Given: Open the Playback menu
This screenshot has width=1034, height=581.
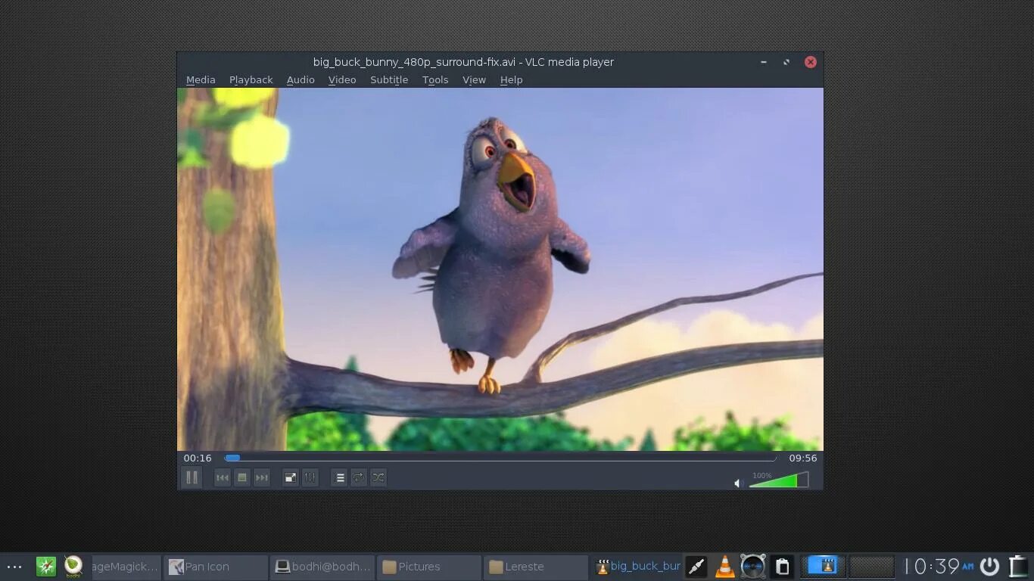Looking at the screenshot, I should pos(251,79).
